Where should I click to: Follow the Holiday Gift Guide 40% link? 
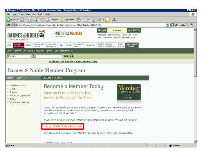click(x=73, y=62)
